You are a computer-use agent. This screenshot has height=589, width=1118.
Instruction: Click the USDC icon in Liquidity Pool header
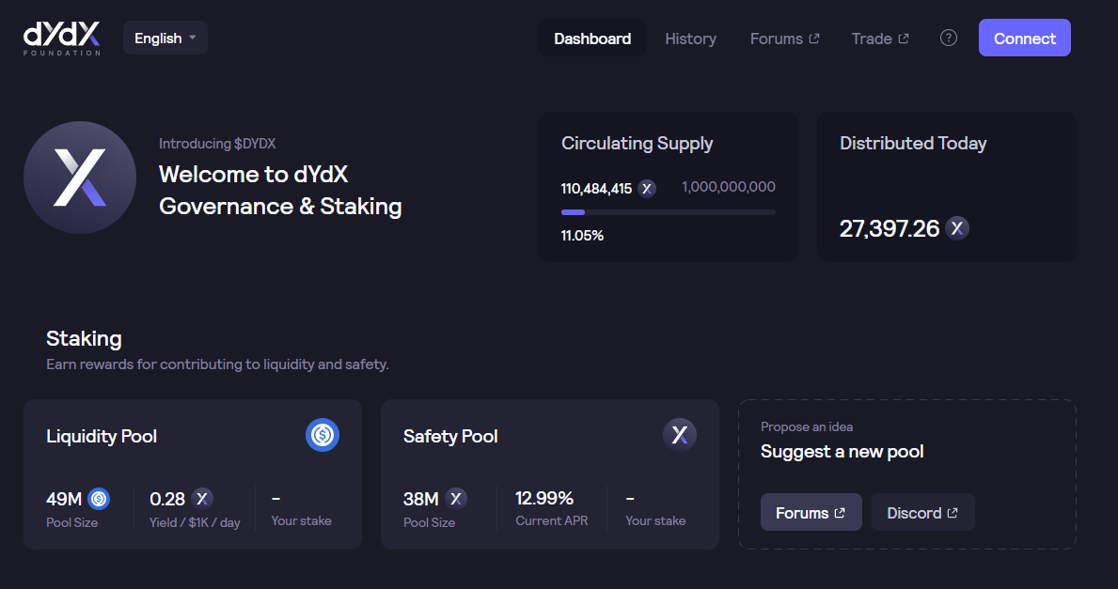click(x=323, y=435)
